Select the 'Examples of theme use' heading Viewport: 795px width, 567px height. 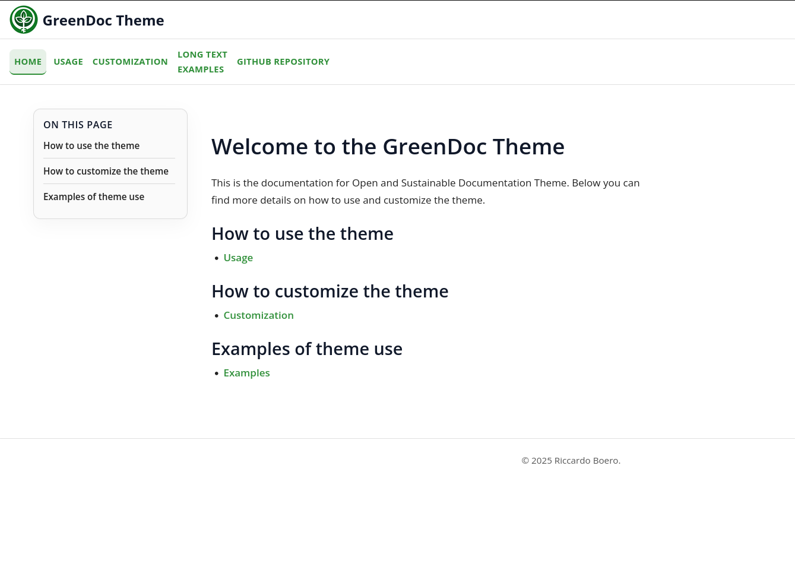pyautogui.click(x=307, y=349)
